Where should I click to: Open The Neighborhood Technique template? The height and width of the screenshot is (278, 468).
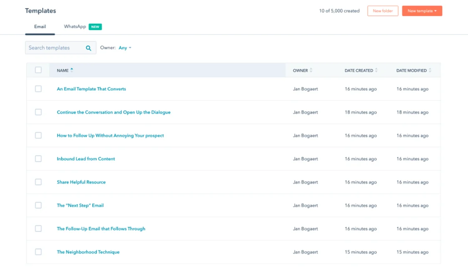(x=88, y=252)
